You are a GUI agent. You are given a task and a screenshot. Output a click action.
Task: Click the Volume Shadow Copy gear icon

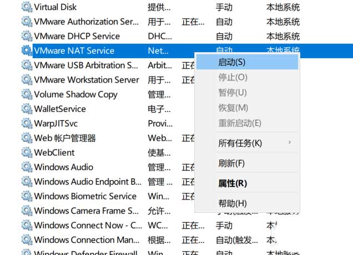click(x=27, y=94)
